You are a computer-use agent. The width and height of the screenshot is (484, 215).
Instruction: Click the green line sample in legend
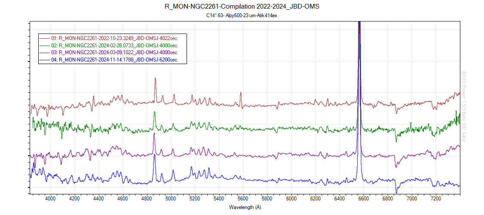44,46
